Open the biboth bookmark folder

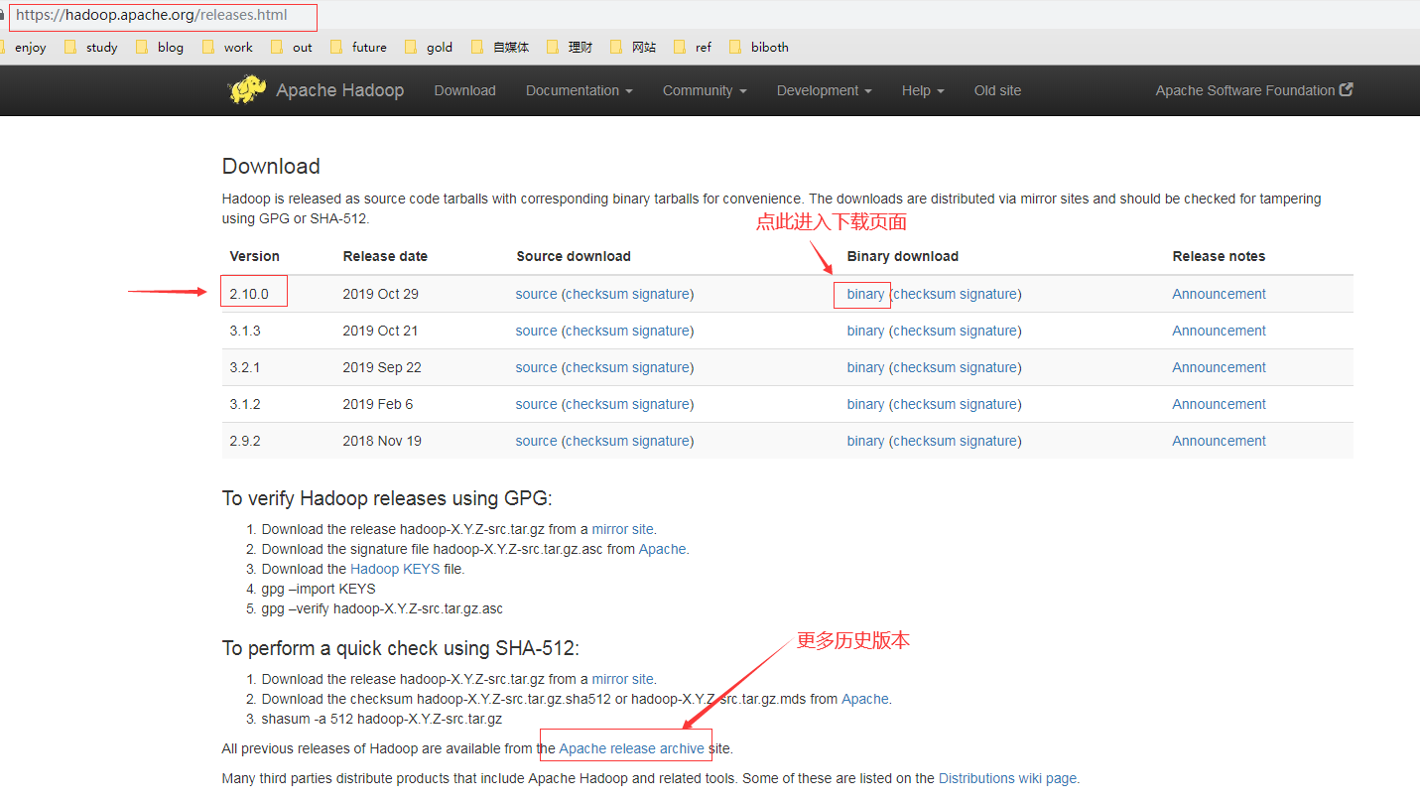(x=759, y=47)
